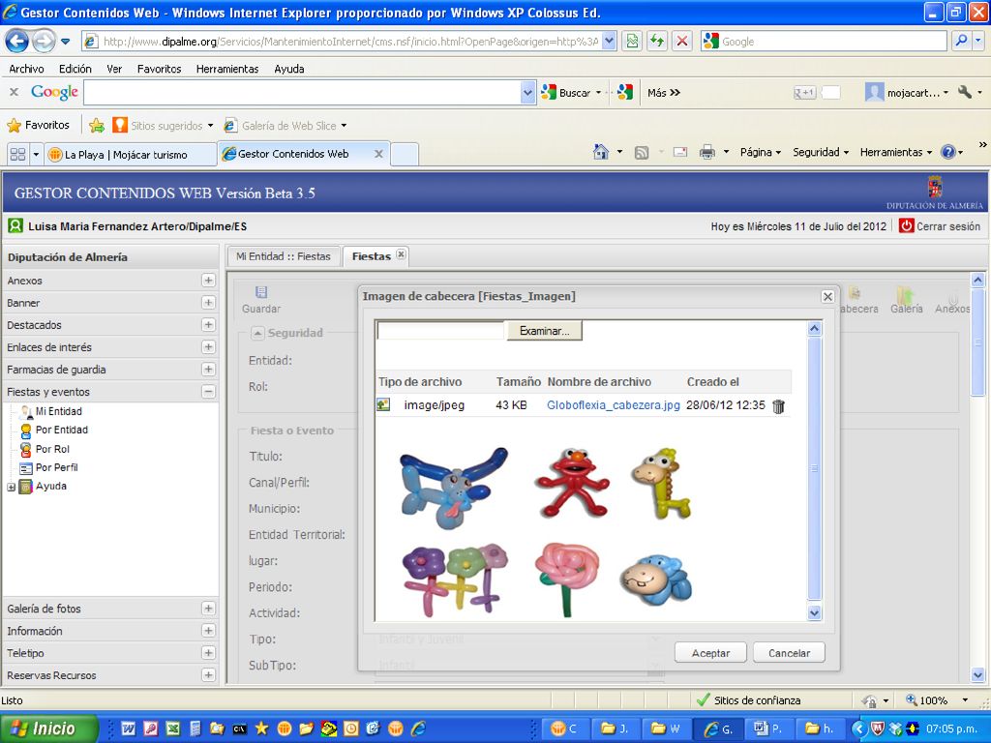Open the Herramientas menu in the menu bar
The height and width of the screenshot is (743, 991).
[227, 69]
